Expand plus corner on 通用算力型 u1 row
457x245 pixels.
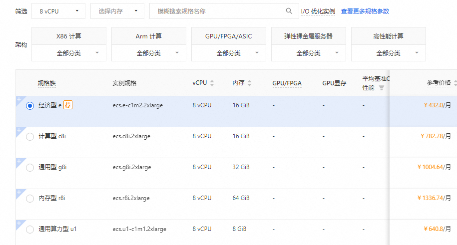19,223
